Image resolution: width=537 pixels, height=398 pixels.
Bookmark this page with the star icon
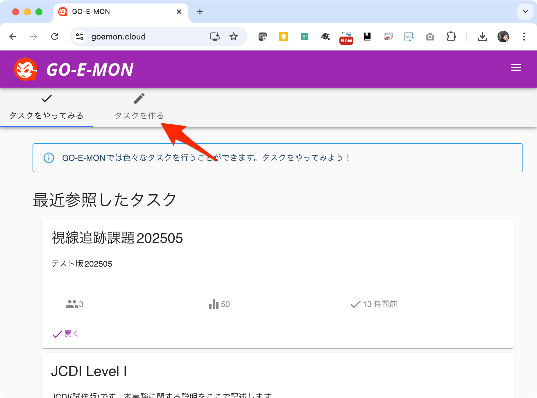coord(233,37)
